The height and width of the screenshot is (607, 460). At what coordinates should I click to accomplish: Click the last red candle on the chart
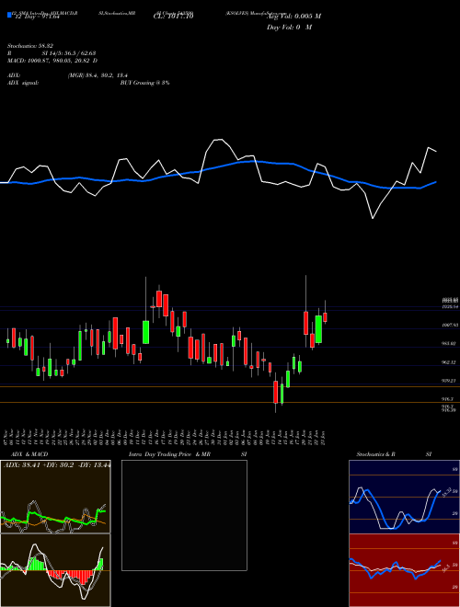[x=326, y=317]
